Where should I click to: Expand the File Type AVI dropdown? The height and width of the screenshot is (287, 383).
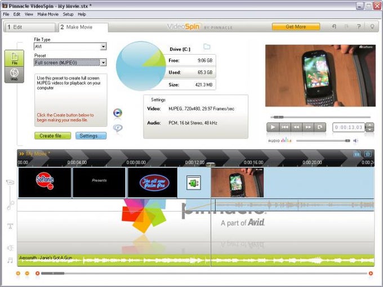click(103, 46)
